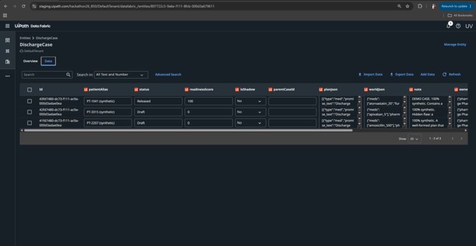
Task: Open the help question mark icon
Action: tap(458, 26)
